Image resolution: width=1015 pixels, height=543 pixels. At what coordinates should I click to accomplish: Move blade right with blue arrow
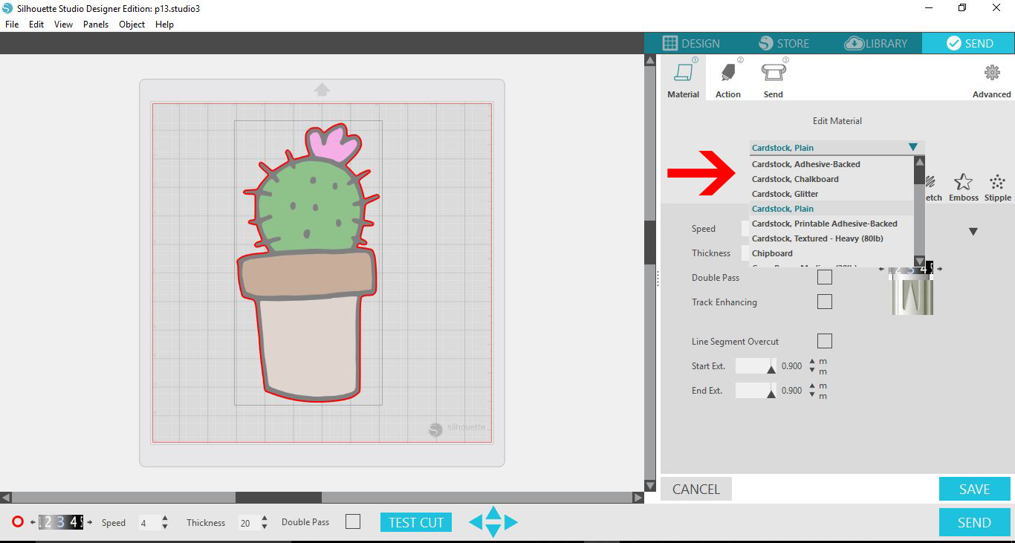(x=511, y=522)
